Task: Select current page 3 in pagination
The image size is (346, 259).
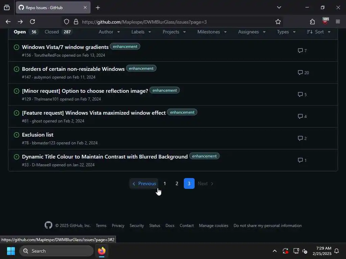Action: pos(189,183)
